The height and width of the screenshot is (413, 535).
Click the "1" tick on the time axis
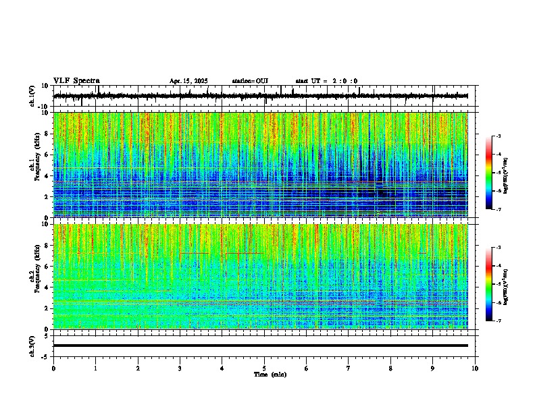pyautogui.click(x=95, y=368)
